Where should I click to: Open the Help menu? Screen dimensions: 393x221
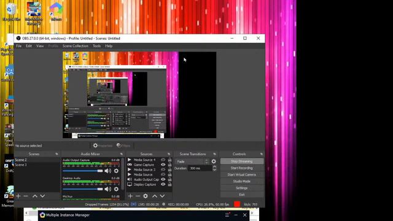(109, 46)
